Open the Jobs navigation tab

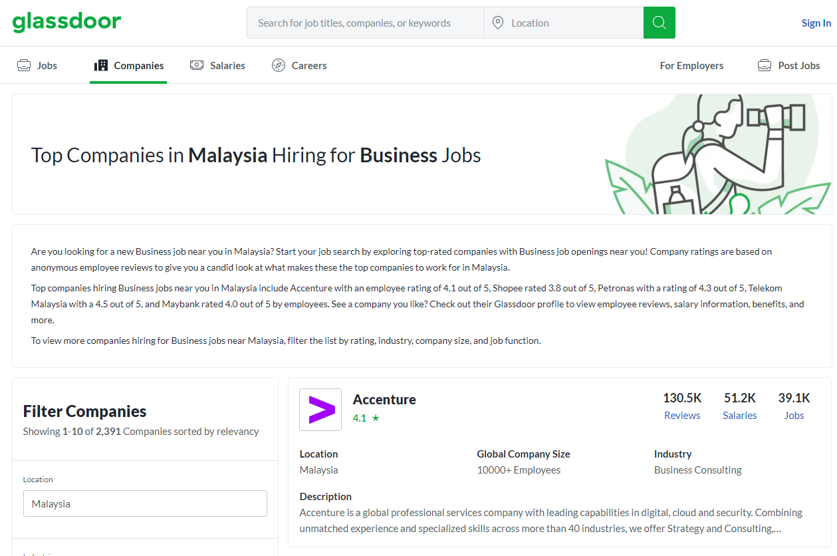[x=47, y=65]
